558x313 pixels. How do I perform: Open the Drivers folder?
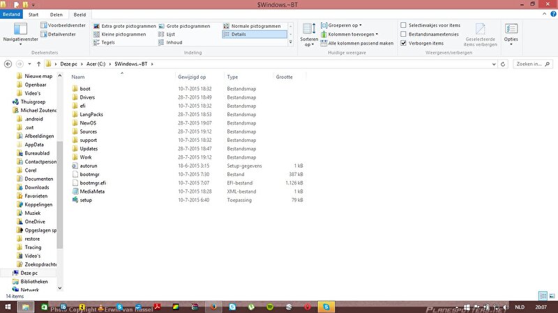point(87,97)
